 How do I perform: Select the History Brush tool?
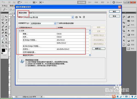point(6,29)
